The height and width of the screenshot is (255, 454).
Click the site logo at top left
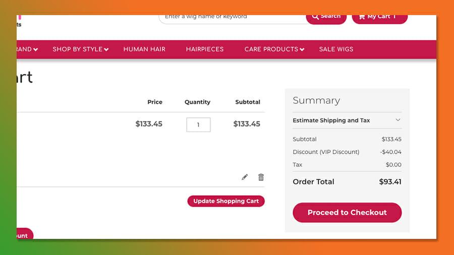coord(19,20)
